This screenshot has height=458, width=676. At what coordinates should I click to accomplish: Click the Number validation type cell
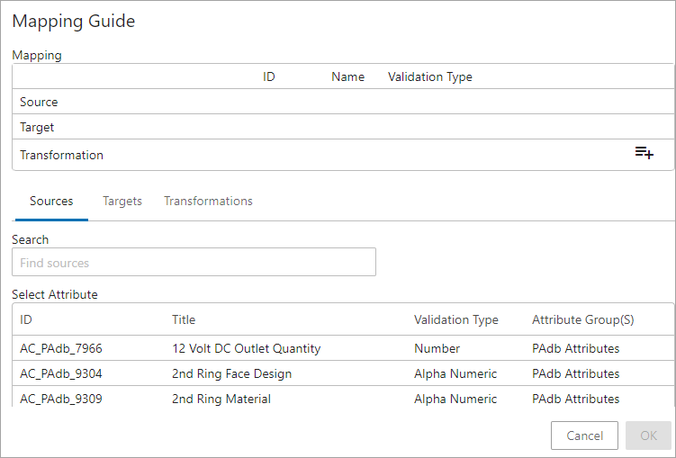[437, 348]
